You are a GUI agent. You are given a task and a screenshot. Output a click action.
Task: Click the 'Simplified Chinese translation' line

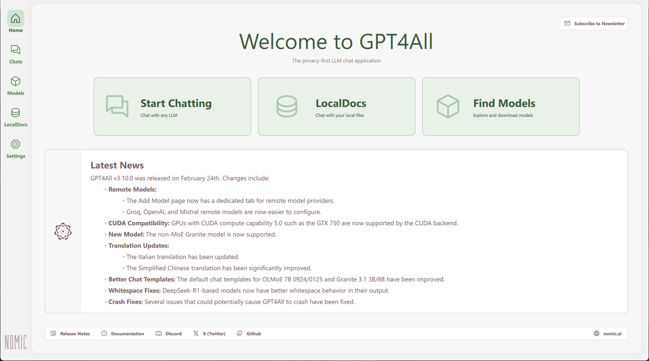[x=219, y=268]
